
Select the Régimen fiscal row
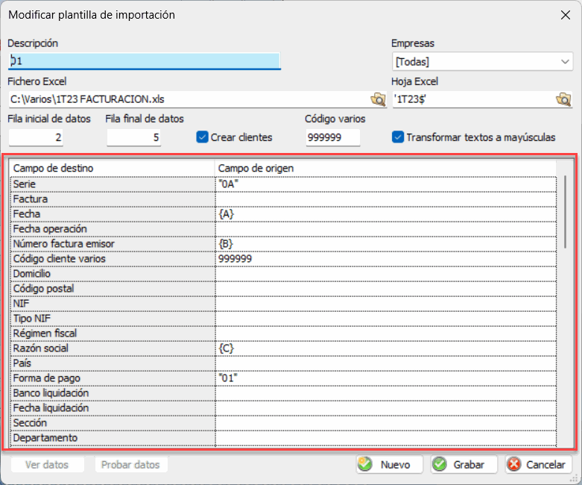coord(113,334)
